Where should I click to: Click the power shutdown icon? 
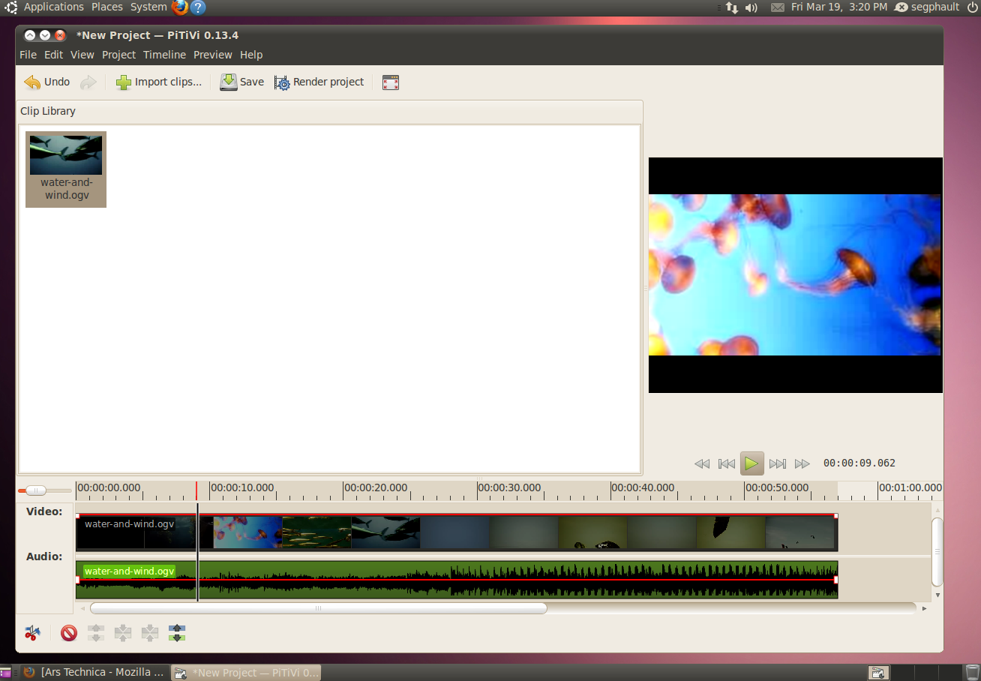pyautogui.click(x=973, y=7)
